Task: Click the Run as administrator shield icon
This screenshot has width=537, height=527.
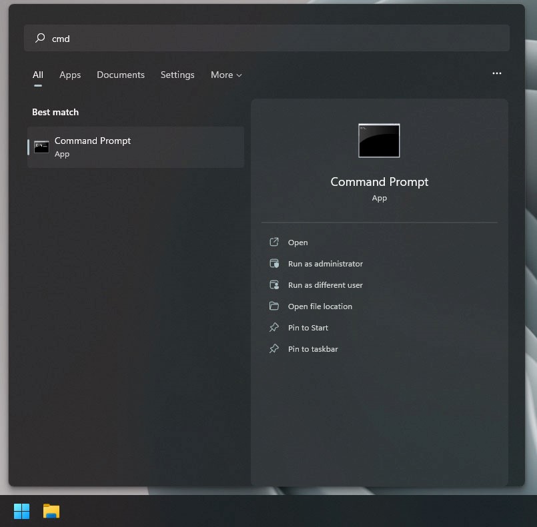Action: 274,263
